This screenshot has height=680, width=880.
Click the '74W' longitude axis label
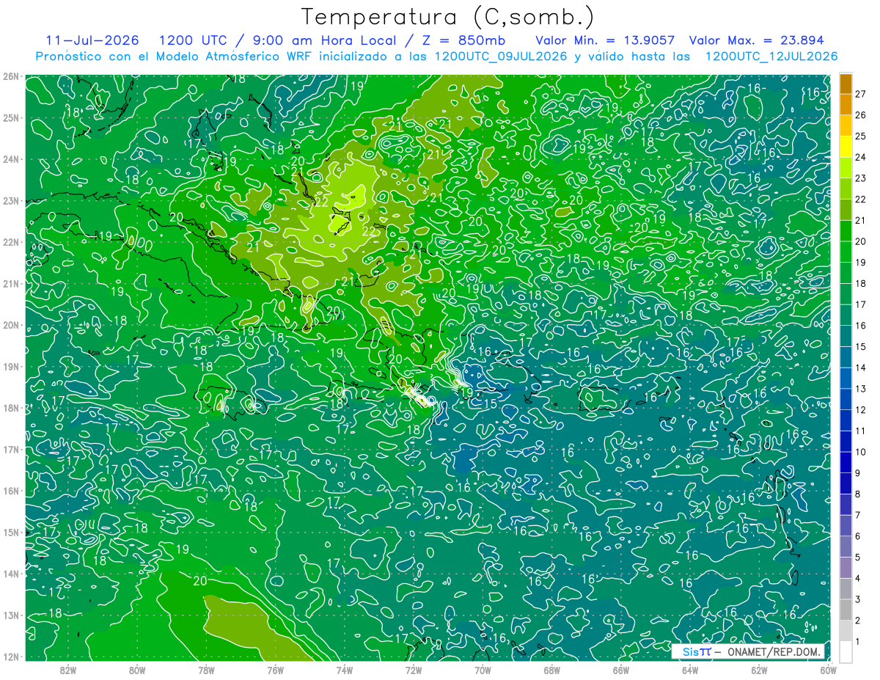coord(345,669)
